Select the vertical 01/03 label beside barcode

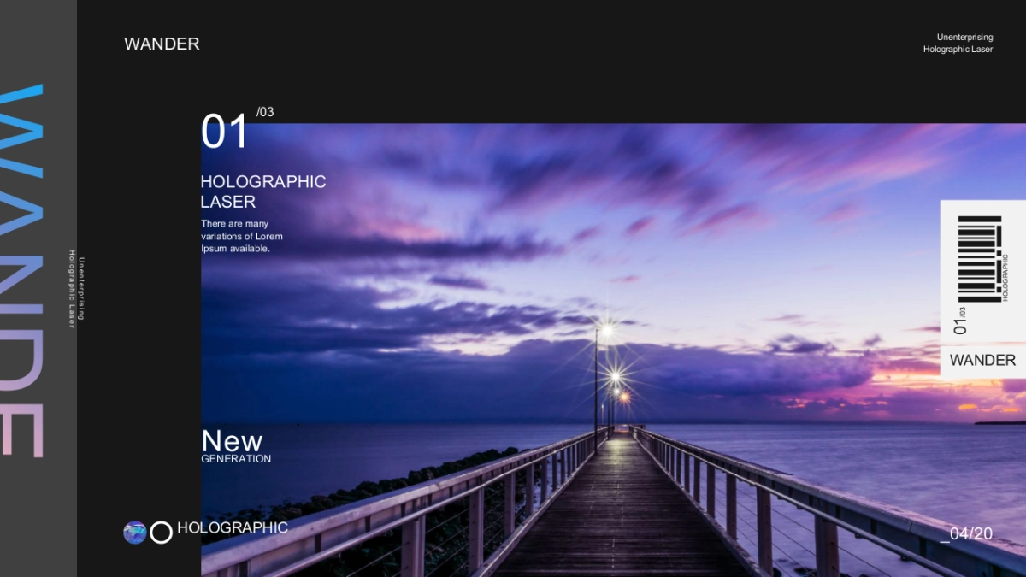(x=960, y=321)
